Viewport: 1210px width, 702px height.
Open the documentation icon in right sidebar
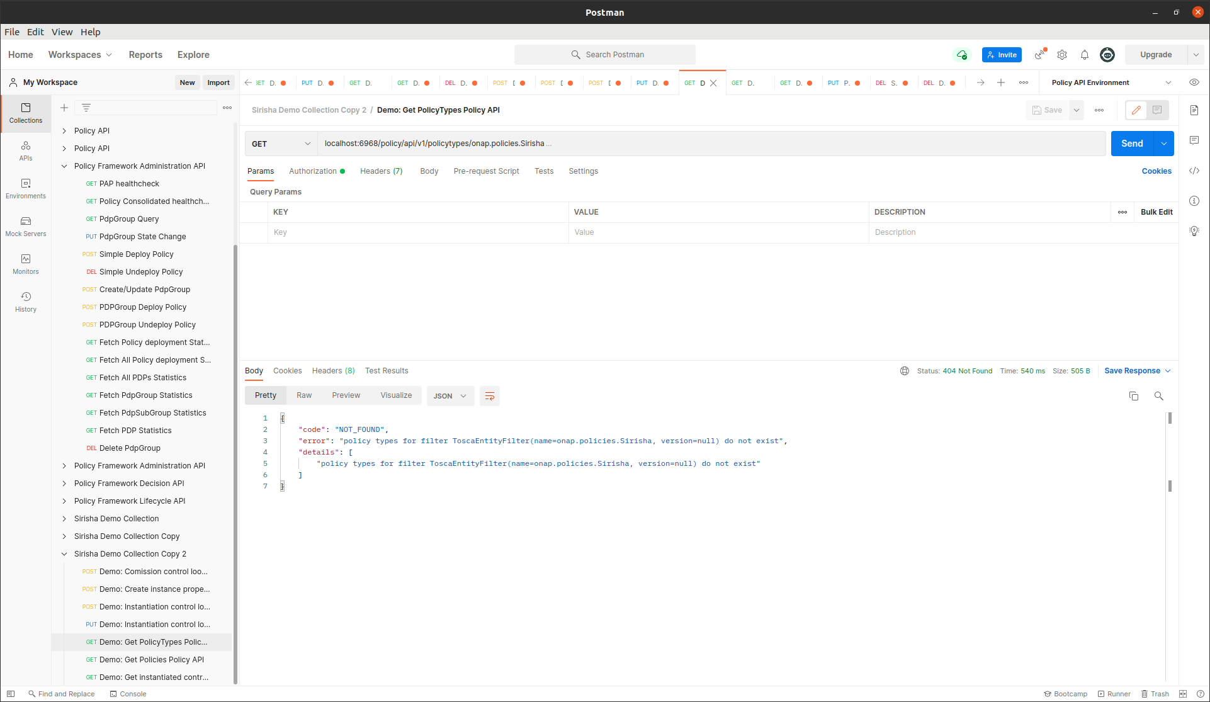point(1194,110)
